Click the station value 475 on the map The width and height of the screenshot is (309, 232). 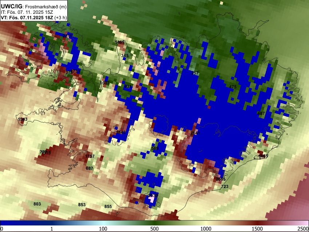pos(233,87)
